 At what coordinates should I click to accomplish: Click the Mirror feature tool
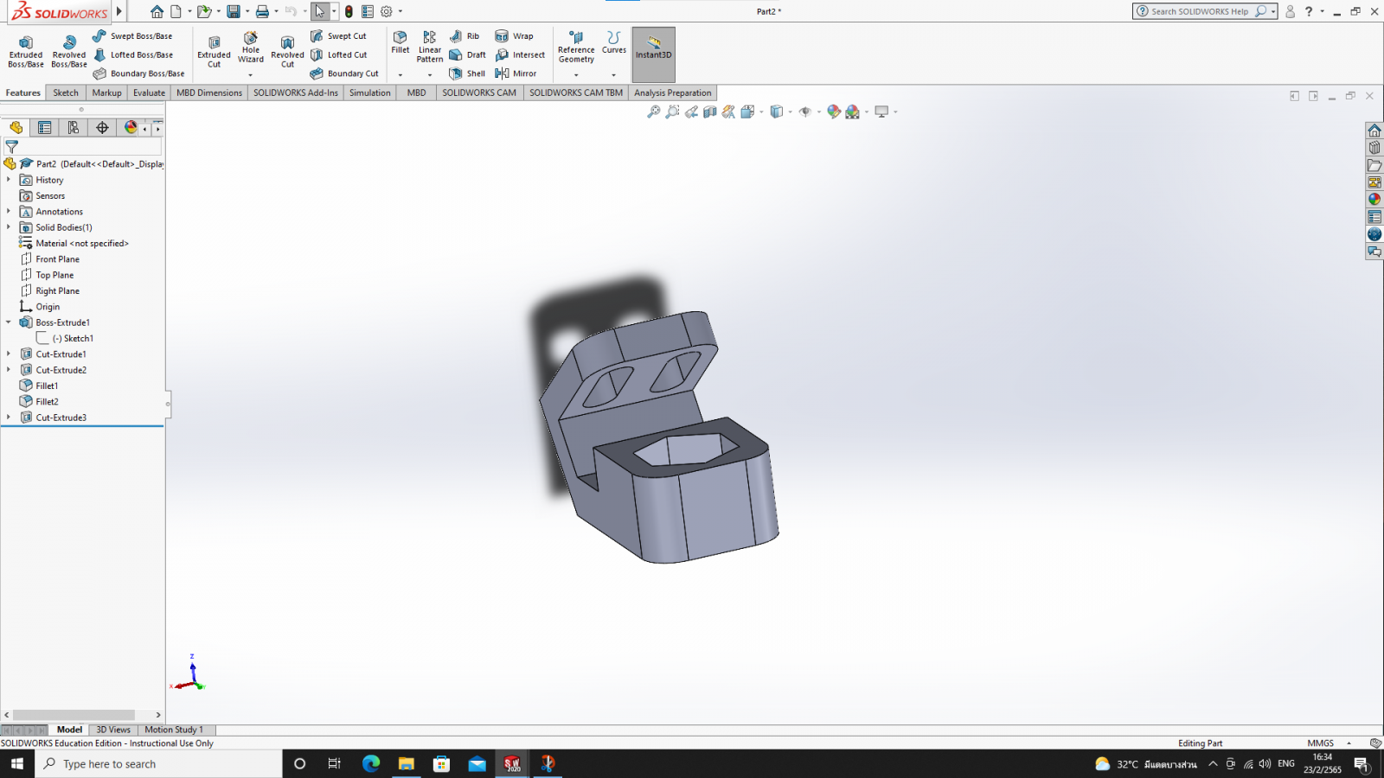516,73
